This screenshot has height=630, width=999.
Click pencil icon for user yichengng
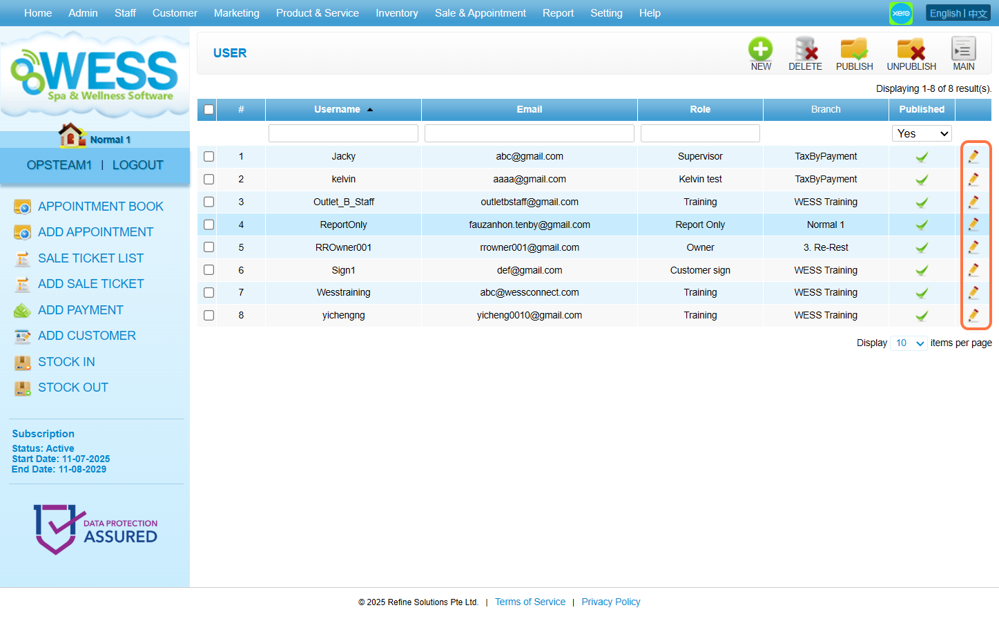pyautogui.click(x=973, y=316)
